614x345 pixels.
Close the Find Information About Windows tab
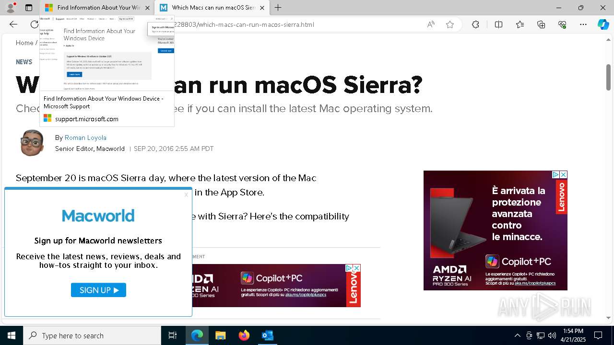pyautogui.click(x=147, y=8)
